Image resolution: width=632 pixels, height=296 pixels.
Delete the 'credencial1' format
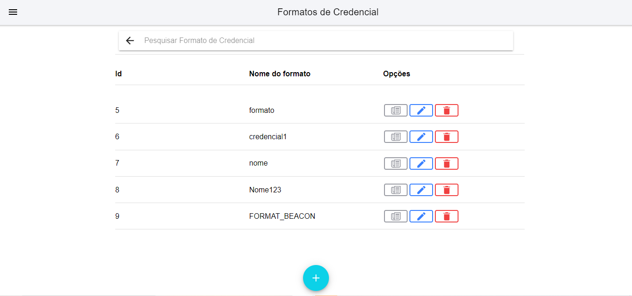click(x=446, y=137)
